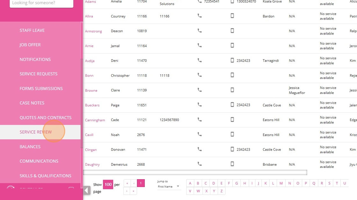Filter names by letter Z

(222, 191)
